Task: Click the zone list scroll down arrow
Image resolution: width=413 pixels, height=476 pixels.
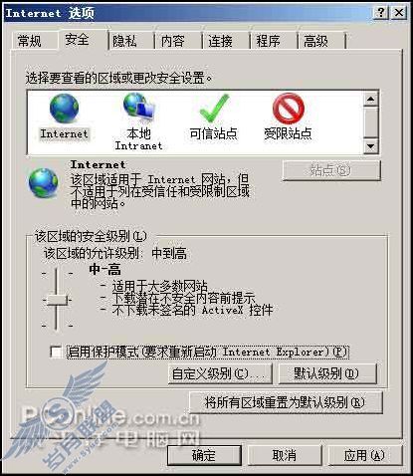Action: click(x=371, y=146)
